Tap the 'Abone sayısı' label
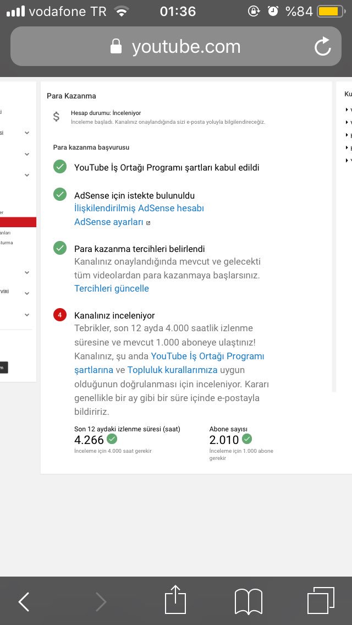352x625 pixels. tap(228, 429)
